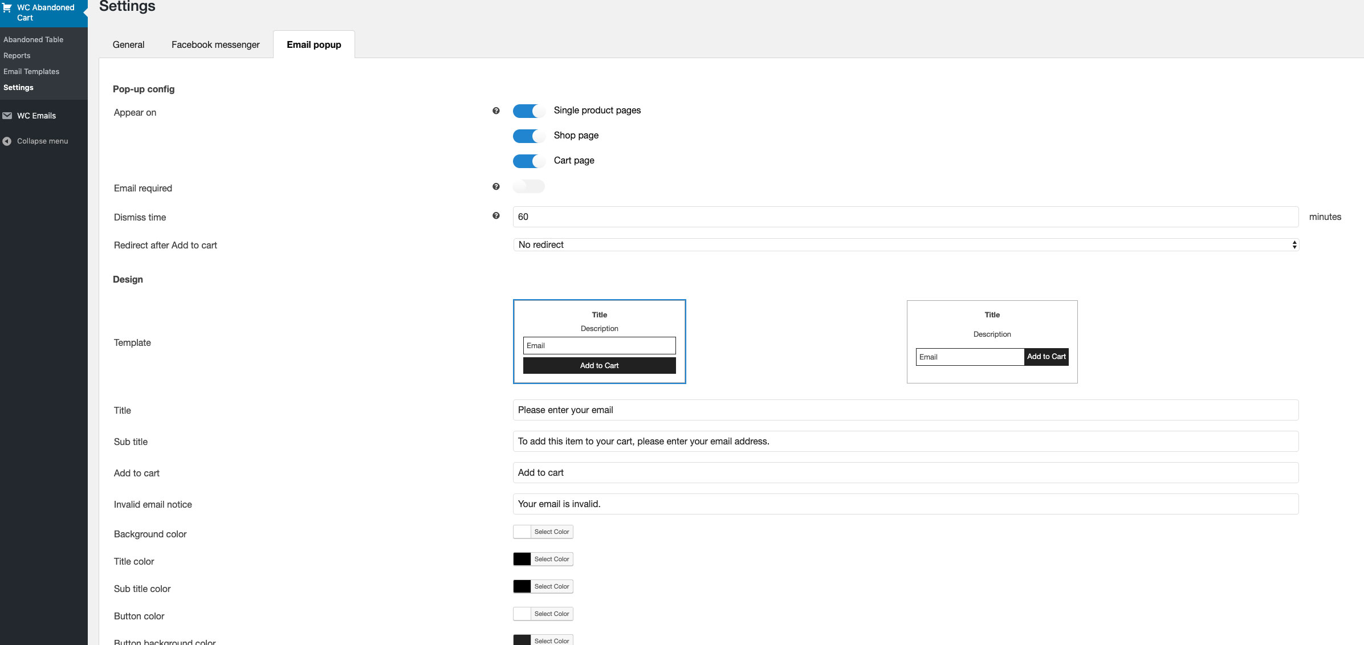Click help icon beside Dismiss time
The width and height of the screenshot is (1364, 645).
point(496,215)
